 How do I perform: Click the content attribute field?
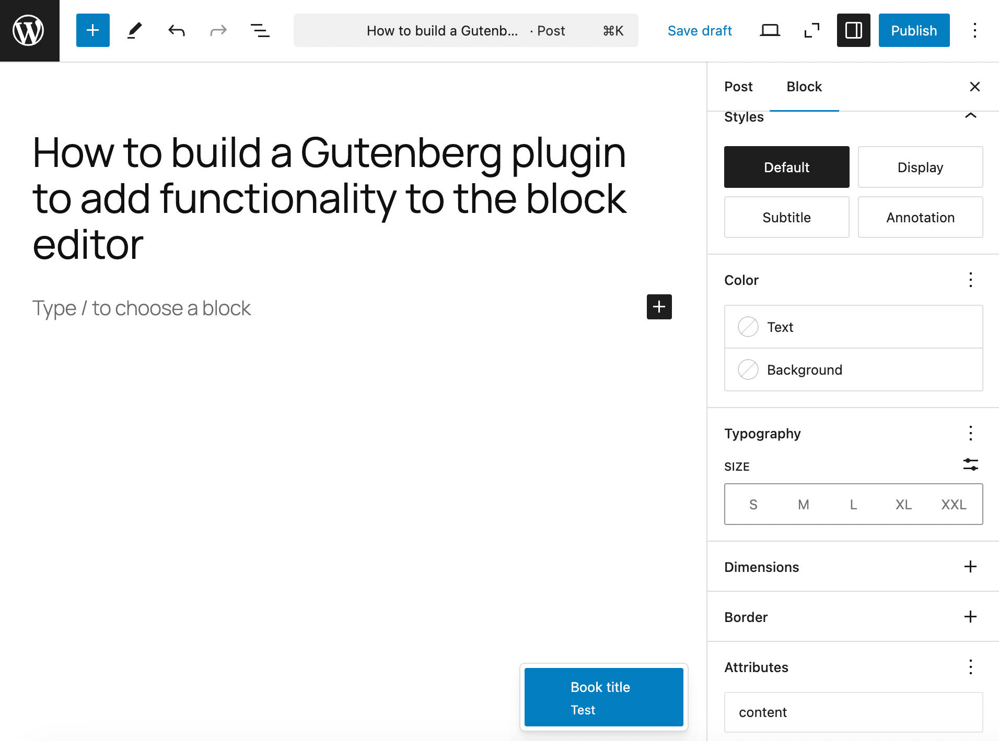(x=853, y=712)
